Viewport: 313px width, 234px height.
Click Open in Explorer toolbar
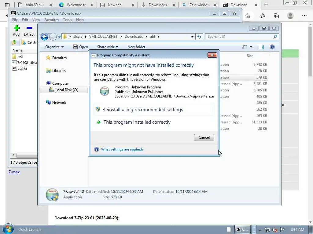pos(81,47)
